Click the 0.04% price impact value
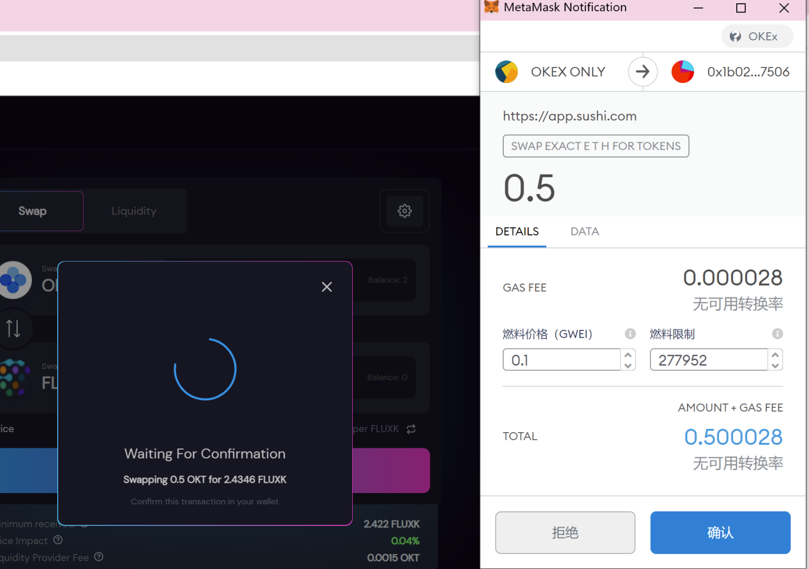Viewport: 809px width, 569px height. (x=405, y=540)
